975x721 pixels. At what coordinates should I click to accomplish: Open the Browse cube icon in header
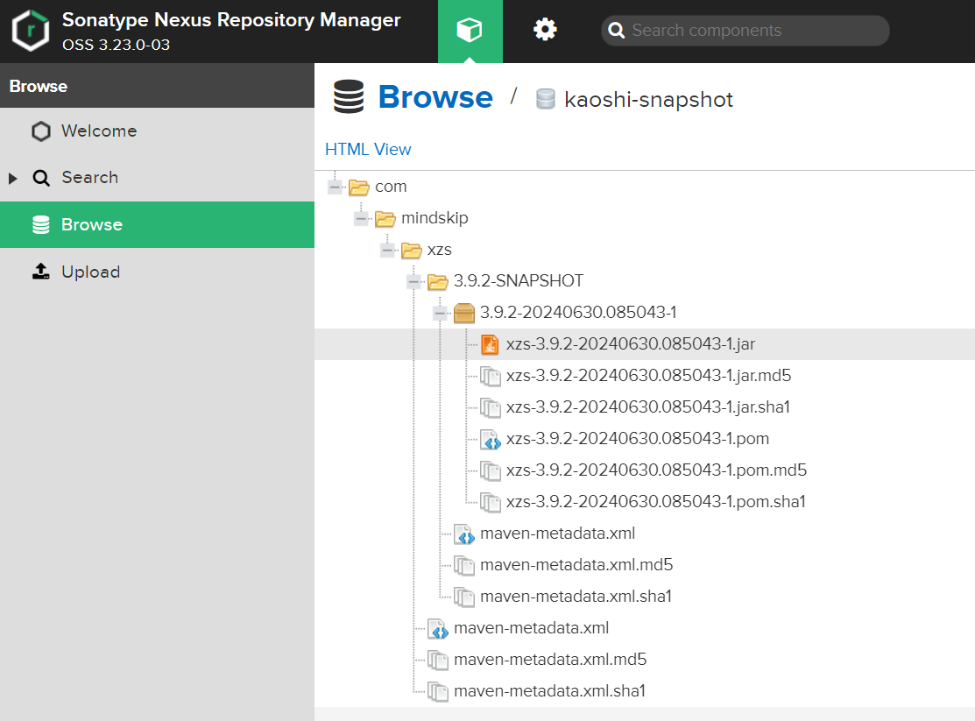click(x=470, y=30)
